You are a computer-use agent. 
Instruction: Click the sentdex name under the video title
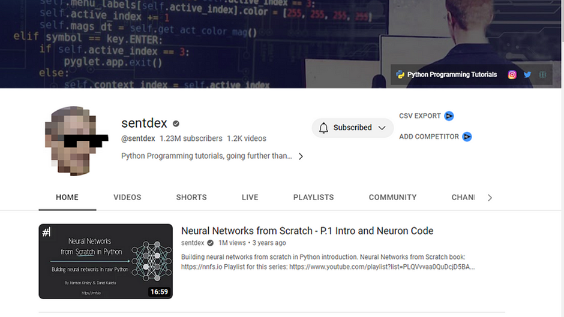coord(193,243)
